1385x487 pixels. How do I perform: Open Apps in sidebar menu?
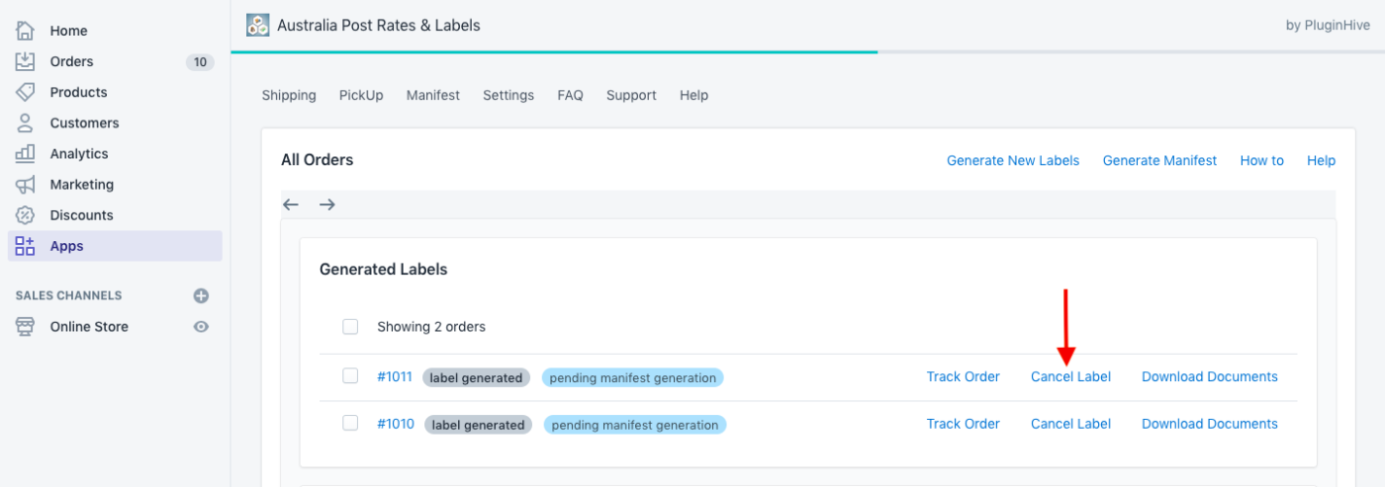115,246
